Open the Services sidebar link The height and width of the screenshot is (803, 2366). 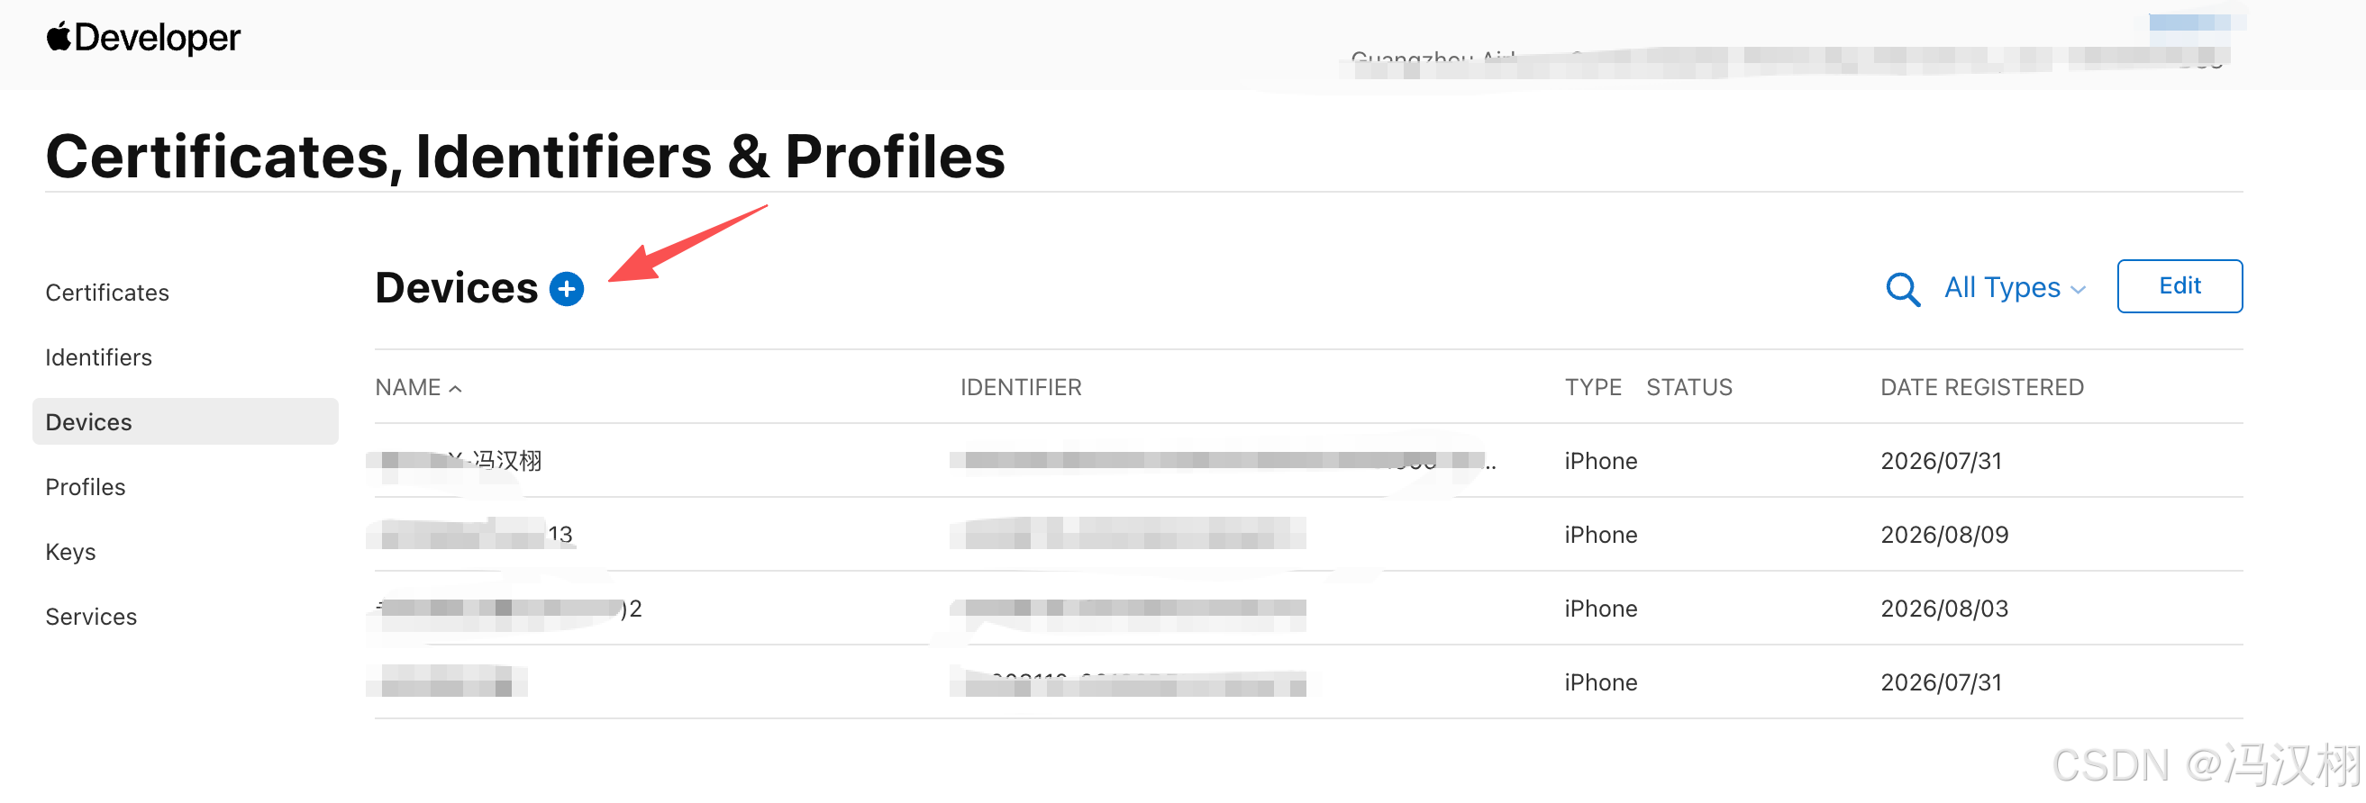pyautogui.click(x=91, y=617)
